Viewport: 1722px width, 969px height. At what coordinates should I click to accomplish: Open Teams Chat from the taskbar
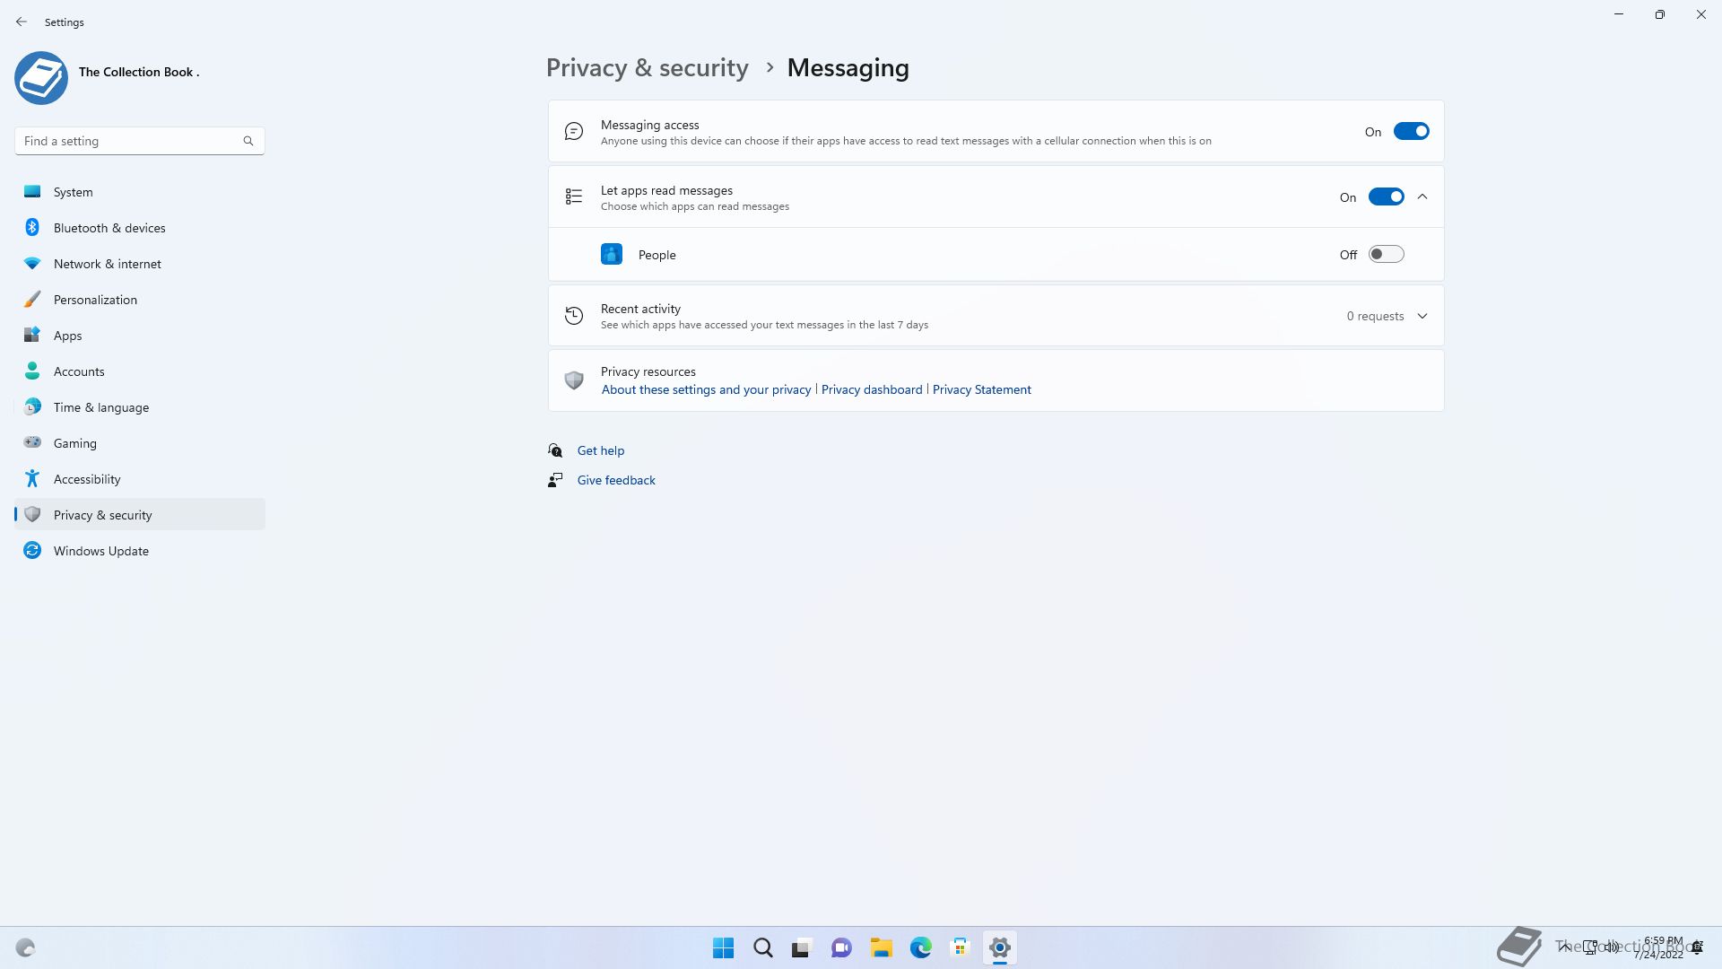tap(841, 947)
